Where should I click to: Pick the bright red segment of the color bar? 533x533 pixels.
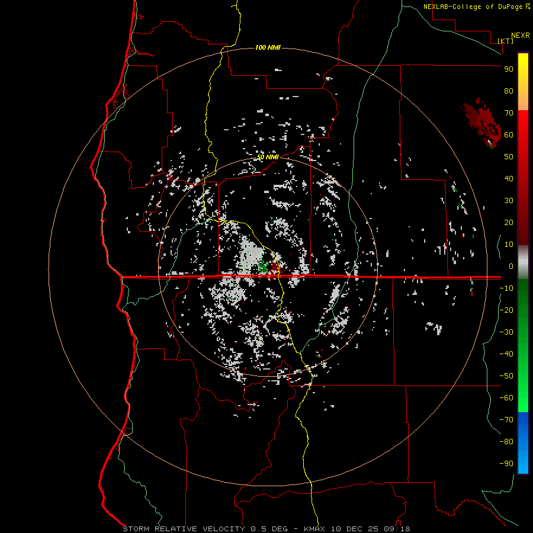point(523,124)
